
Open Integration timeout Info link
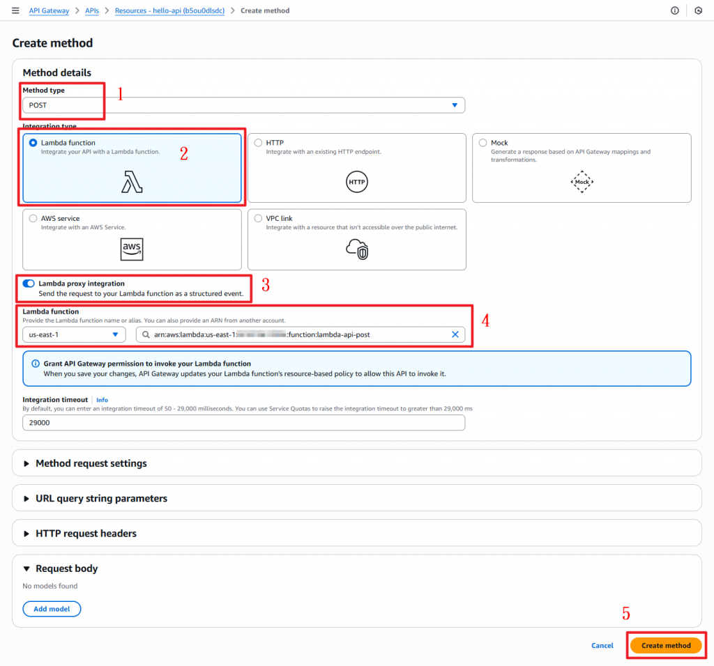[102, 400]
